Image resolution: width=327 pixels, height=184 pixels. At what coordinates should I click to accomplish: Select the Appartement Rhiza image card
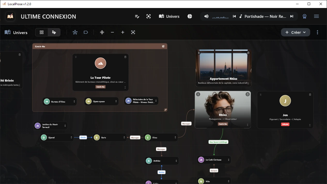coord(223,68)
